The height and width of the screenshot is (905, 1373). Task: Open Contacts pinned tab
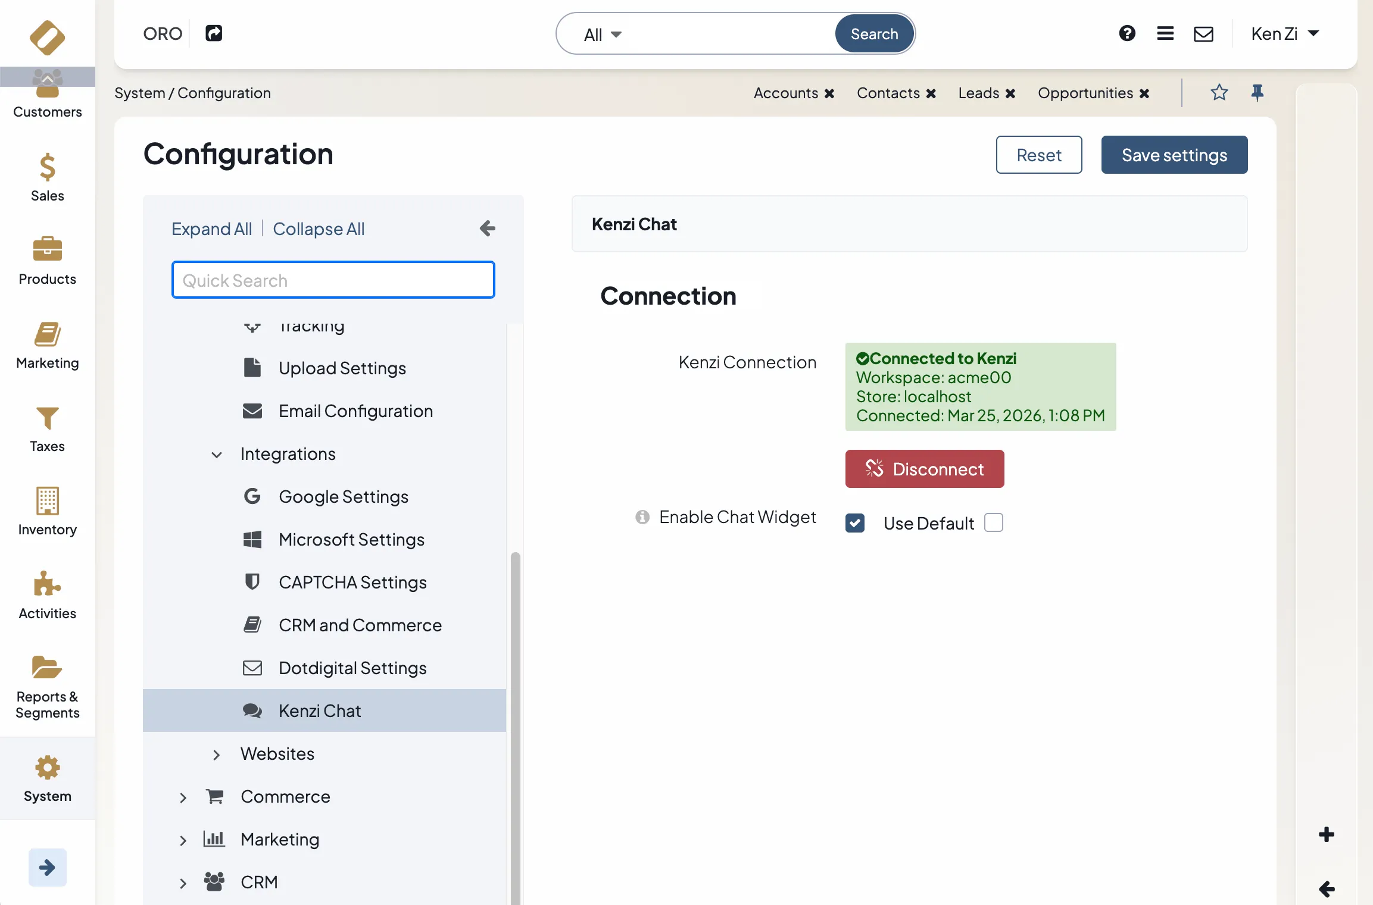click(x=888, y=93)
